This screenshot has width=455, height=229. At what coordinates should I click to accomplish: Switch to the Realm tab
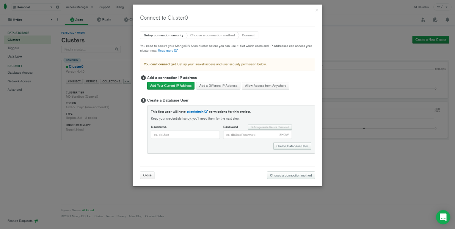[104, 20]
